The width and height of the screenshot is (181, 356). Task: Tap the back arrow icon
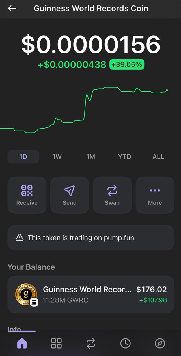coord(12,9)
